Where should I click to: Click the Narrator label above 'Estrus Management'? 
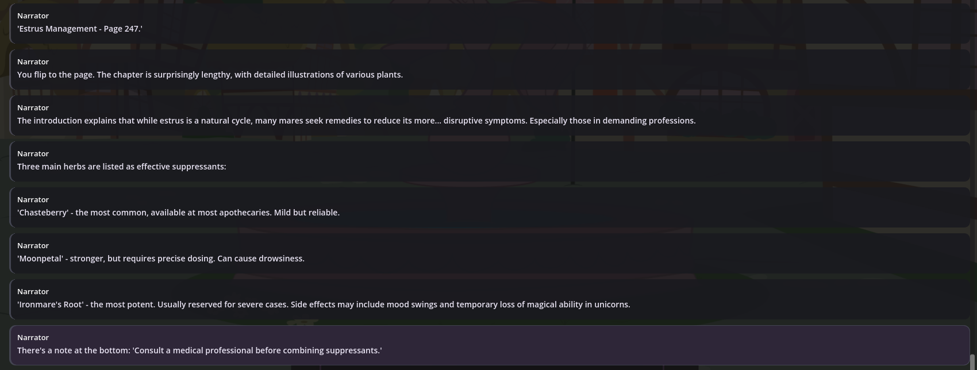(33, 16)
